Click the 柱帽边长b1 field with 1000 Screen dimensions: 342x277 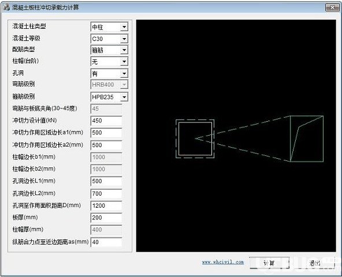click(x=106, y=157)
